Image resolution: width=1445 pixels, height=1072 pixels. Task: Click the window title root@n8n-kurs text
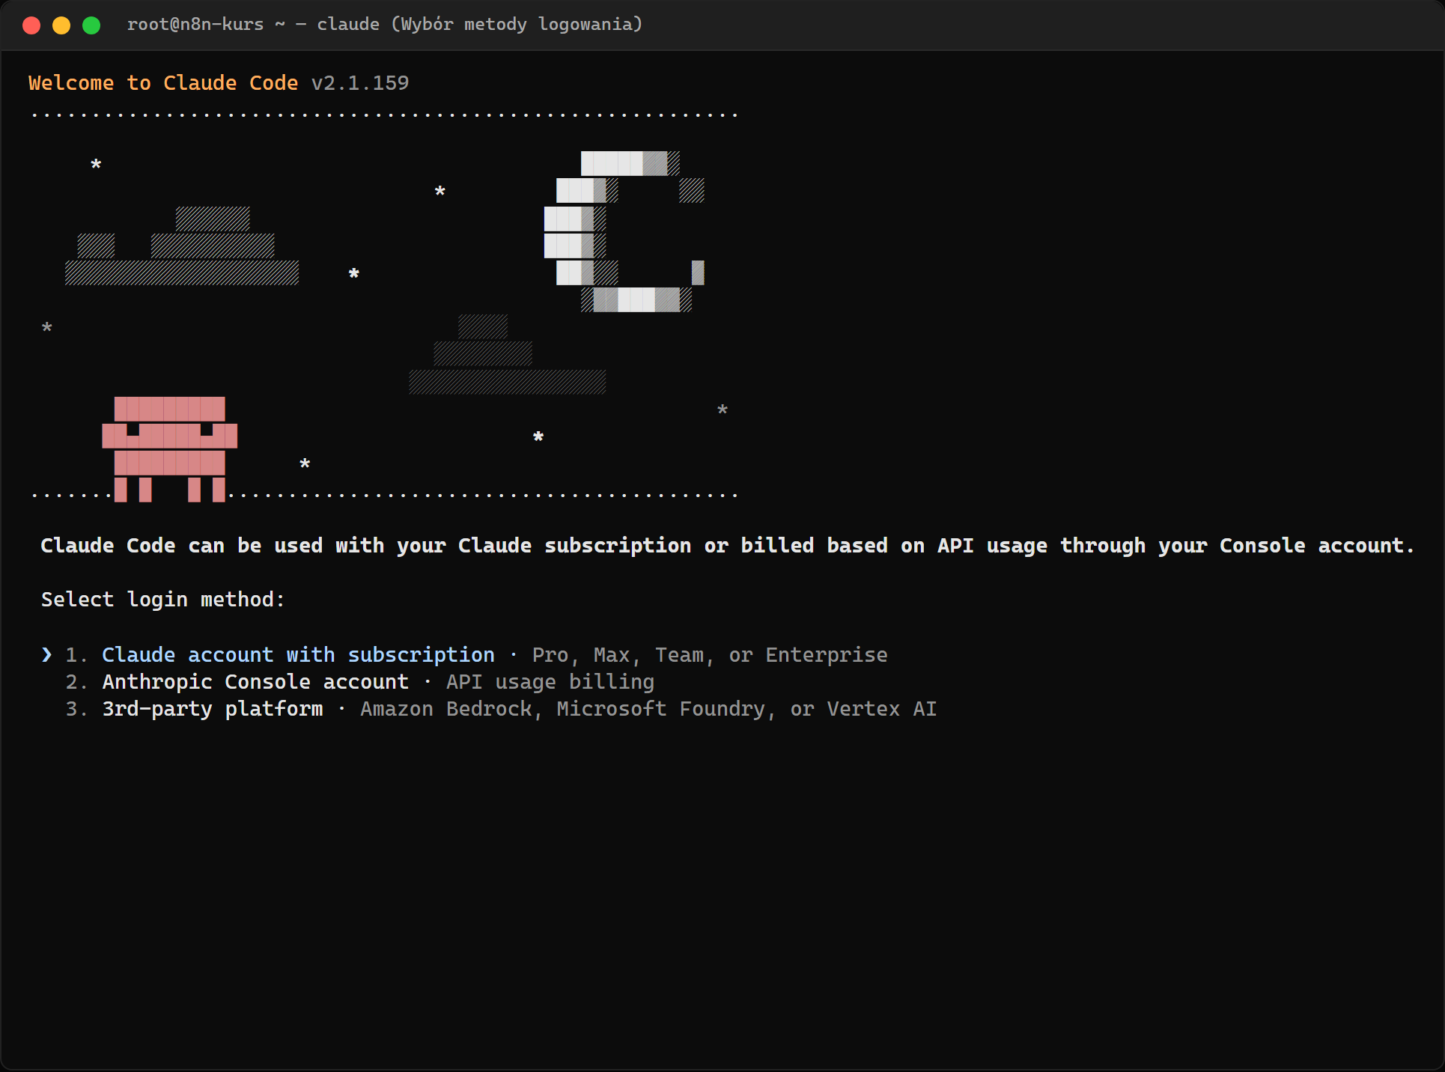(x=195, y=25)
